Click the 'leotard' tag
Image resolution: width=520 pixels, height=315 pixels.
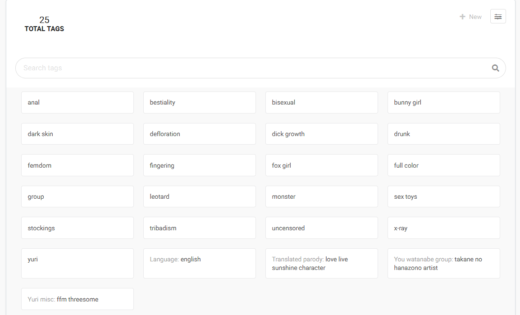point(199,196)
